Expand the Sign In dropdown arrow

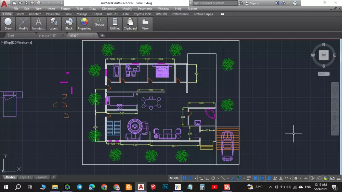(x=272, y=3)
